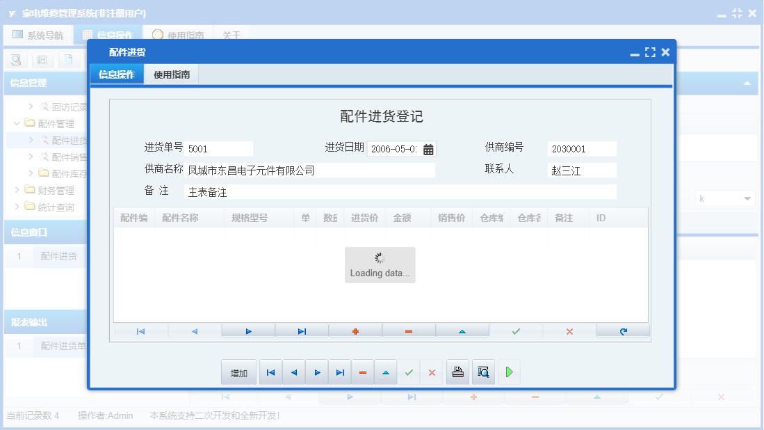
Task: Open 使用指南 tab in main window
Action: click(x=178, y=35)
